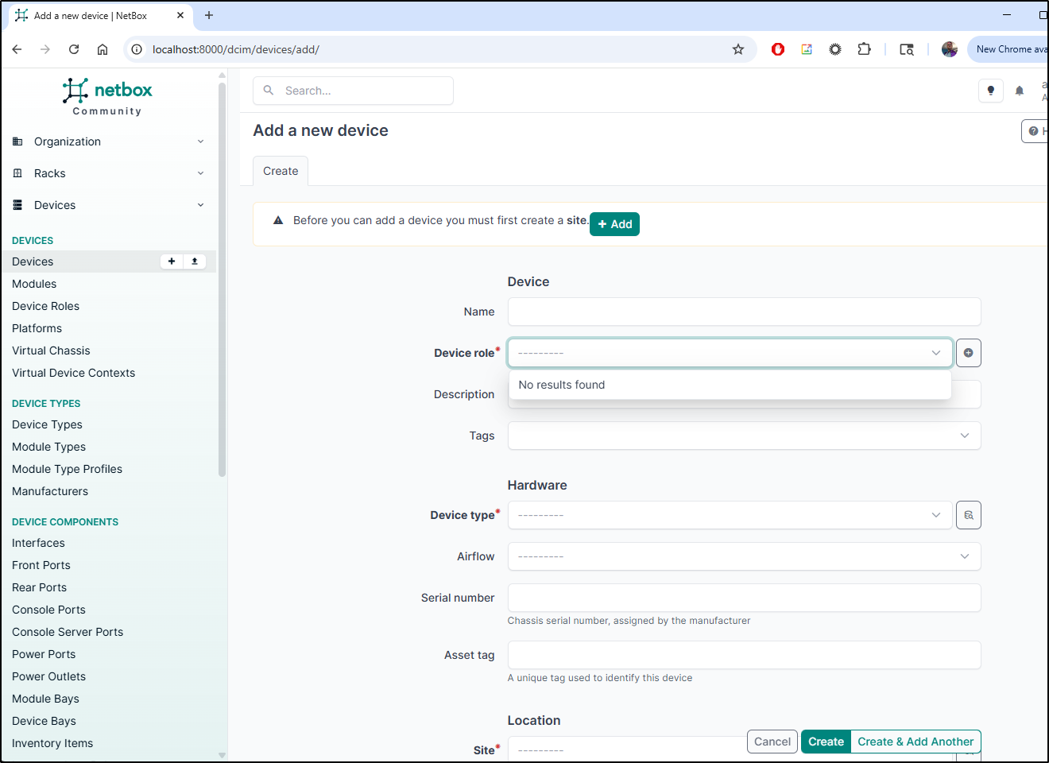Click the import devices upload icon
This screenshot has height=763, width=1049.
pyautogui.click(x=195, y=261)
